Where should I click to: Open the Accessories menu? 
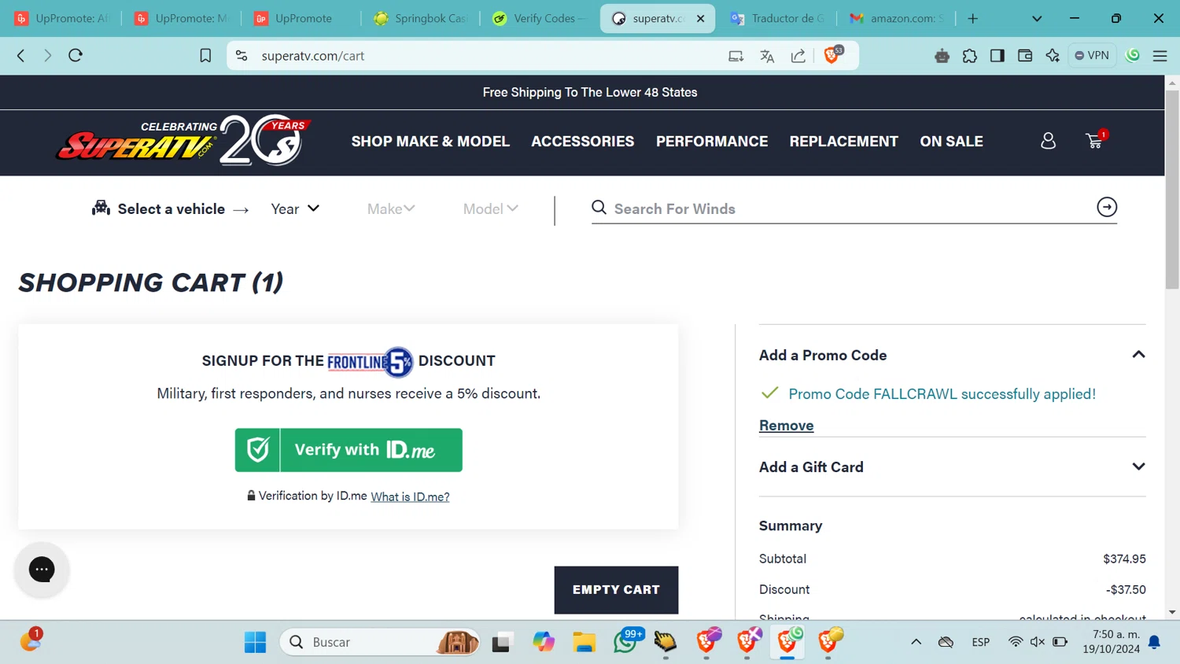coord(582,142)
